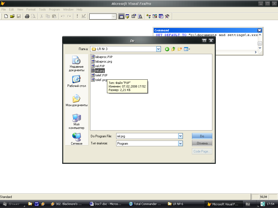278x208 pixels.
Task: Open the Task Pane toolbar icon
Action: [x=161, y=17]
